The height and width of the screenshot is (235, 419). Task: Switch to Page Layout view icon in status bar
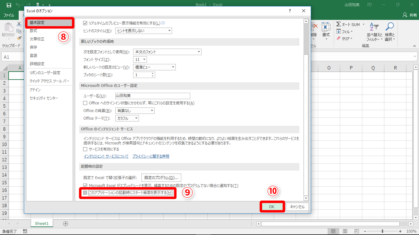pos(345,231)
